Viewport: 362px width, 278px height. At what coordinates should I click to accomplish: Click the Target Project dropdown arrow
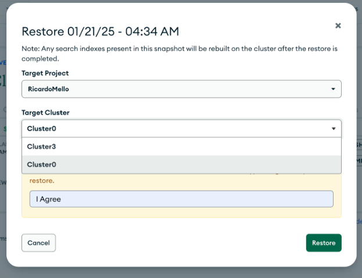pos(333,89)
